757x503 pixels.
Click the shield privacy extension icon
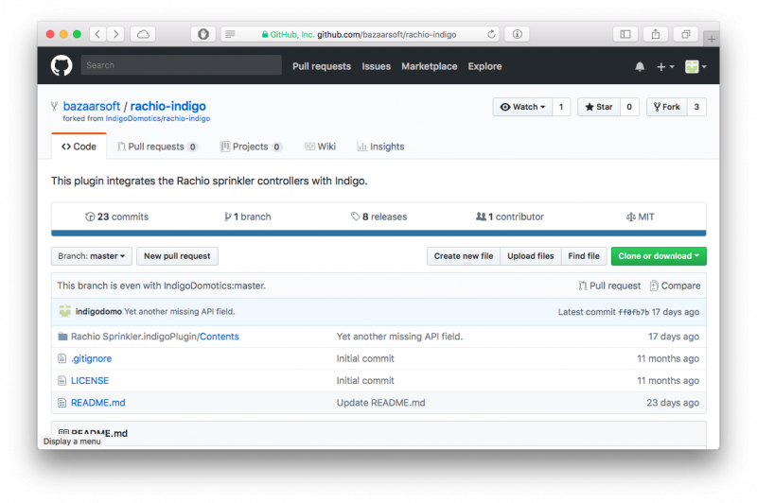tap(203, 34)
